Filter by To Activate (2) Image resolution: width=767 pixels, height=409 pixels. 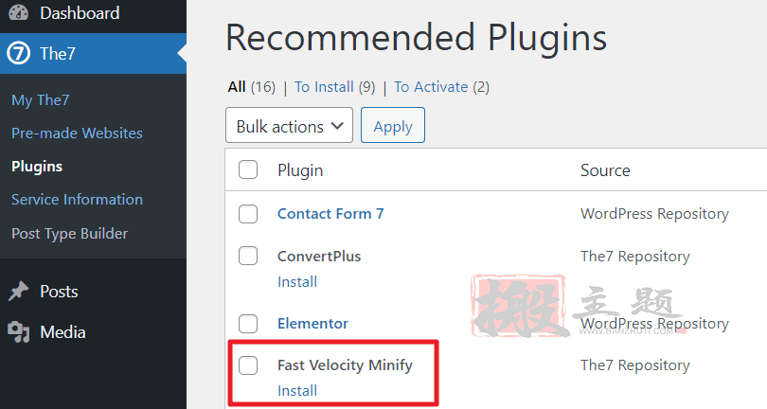[x=441, y=87]
